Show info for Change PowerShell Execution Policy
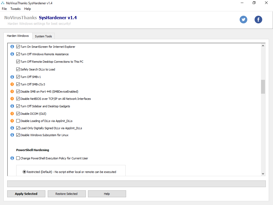Image resolution: width=273 pixels, height=205 pixels. (x=12, y=158)
